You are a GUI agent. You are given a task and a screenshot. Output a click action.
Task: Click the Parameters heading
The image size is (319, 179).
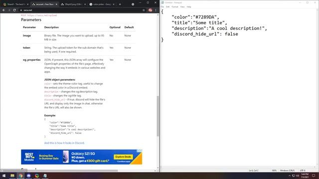point(31,20)
